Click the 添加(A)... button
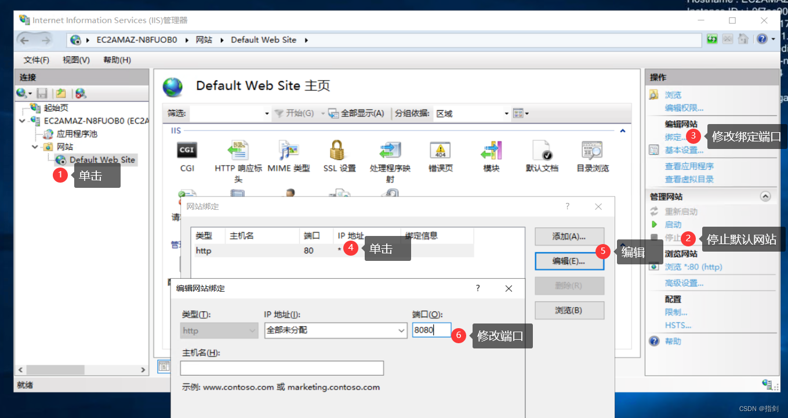This screenshot has width=788, height=418. click(x=569, y=237)
